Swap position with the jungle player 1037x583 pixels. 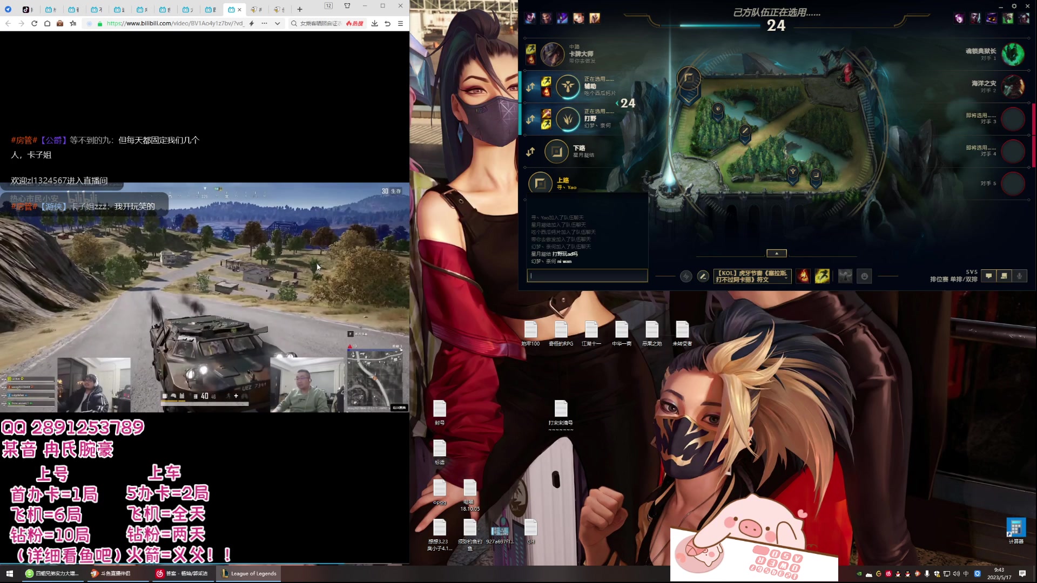[x=531, y=119]
